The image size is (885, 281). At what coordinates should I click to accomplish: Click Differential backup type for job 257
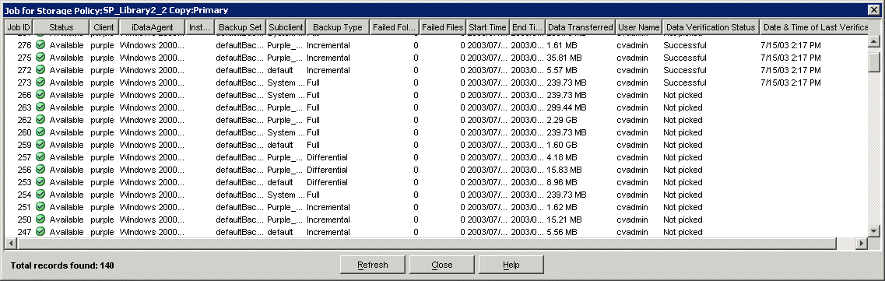tap(328, 157)
